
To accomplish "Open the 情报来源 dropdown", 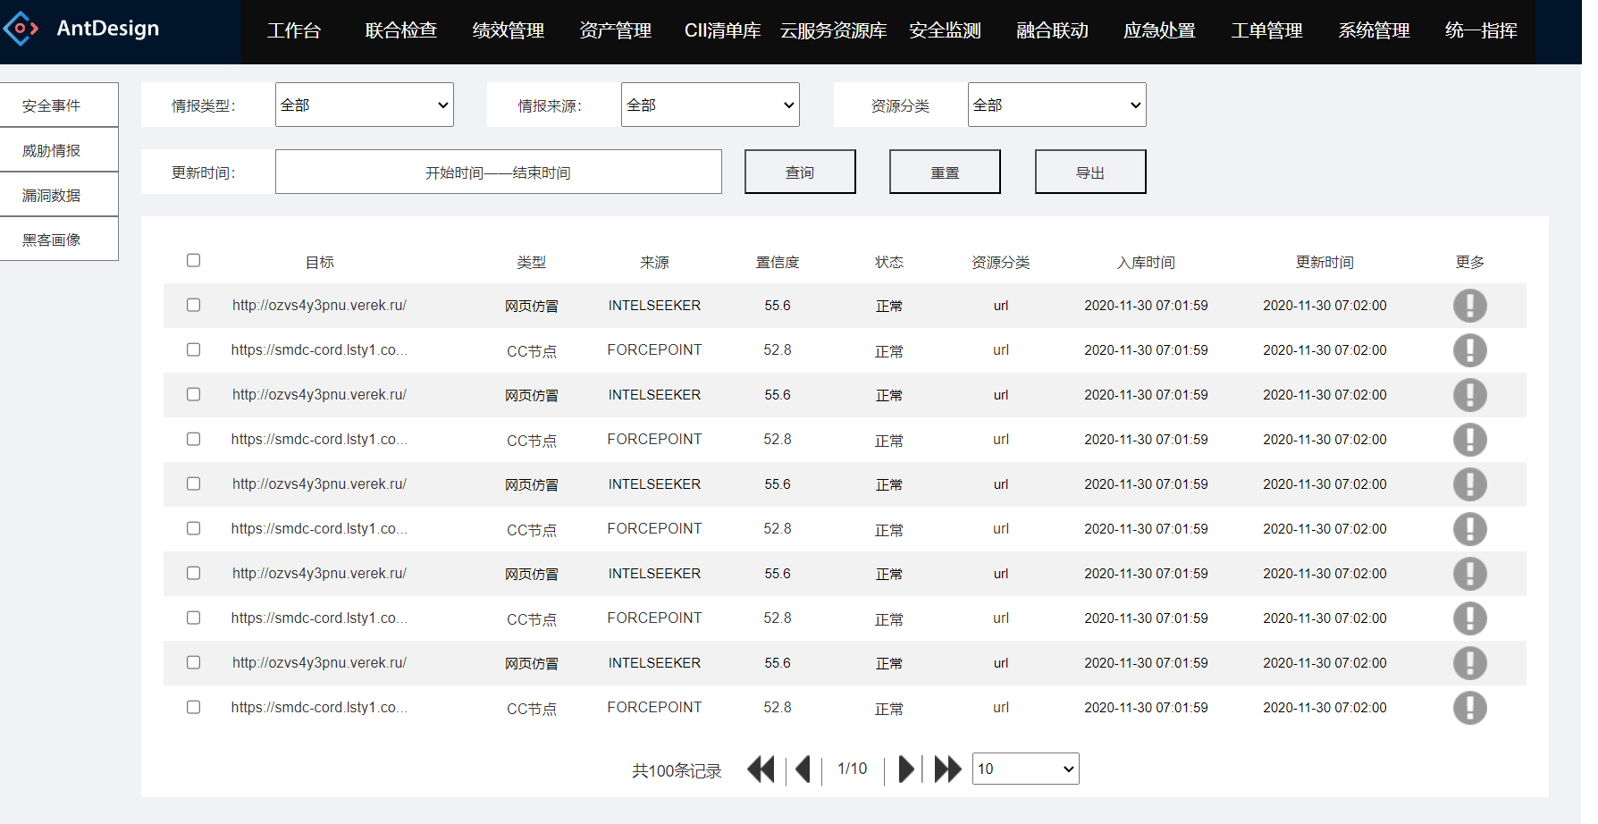I will (x=711, y=105).
